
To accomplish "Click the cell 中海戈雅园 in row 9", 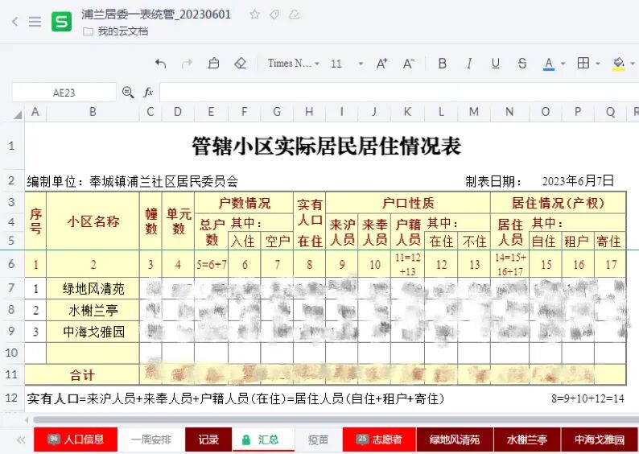I will click(x=93, y=332).
